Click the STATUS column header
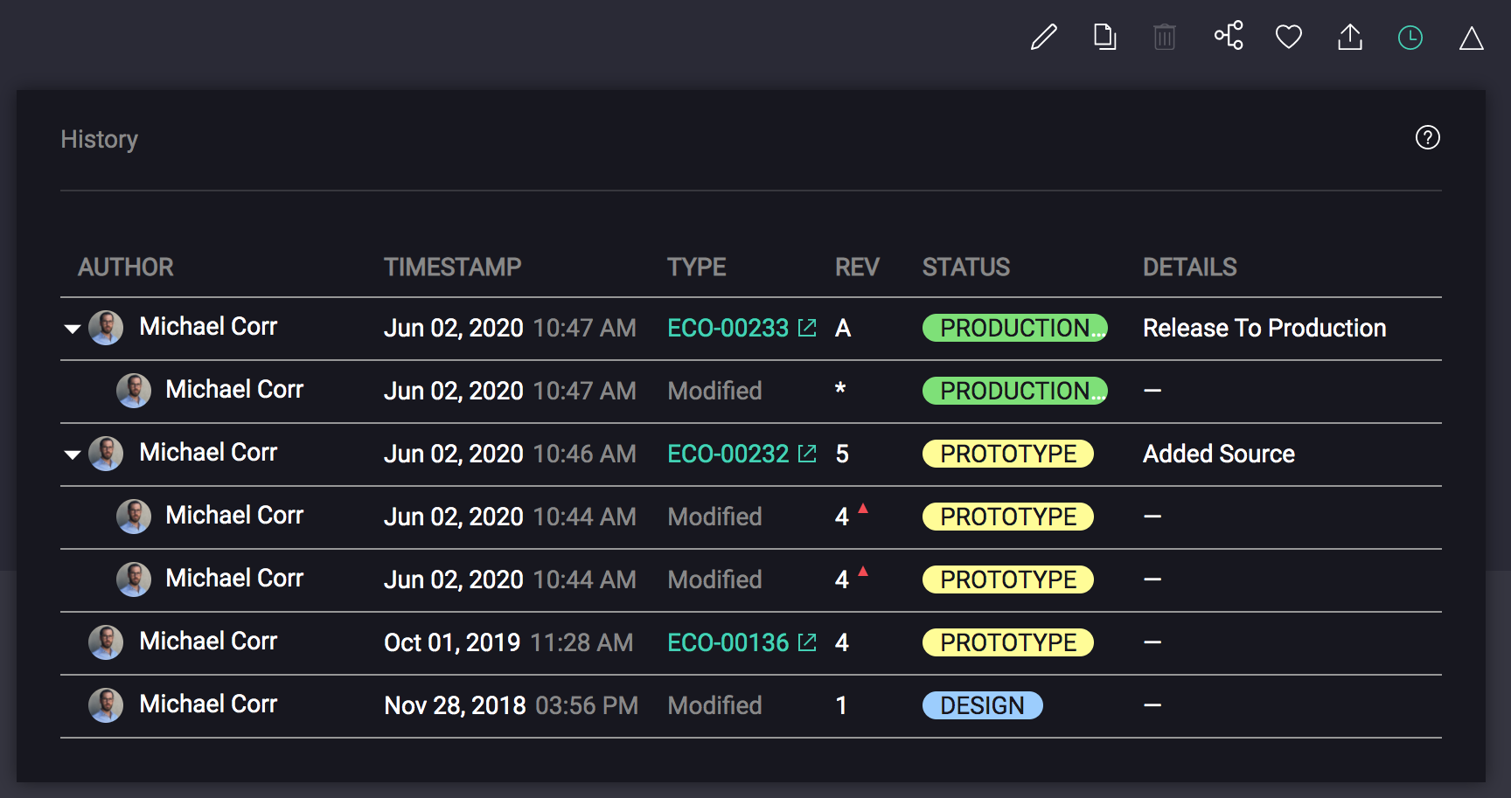Viewport: 1511px width, 798px height. click(965, 267)
